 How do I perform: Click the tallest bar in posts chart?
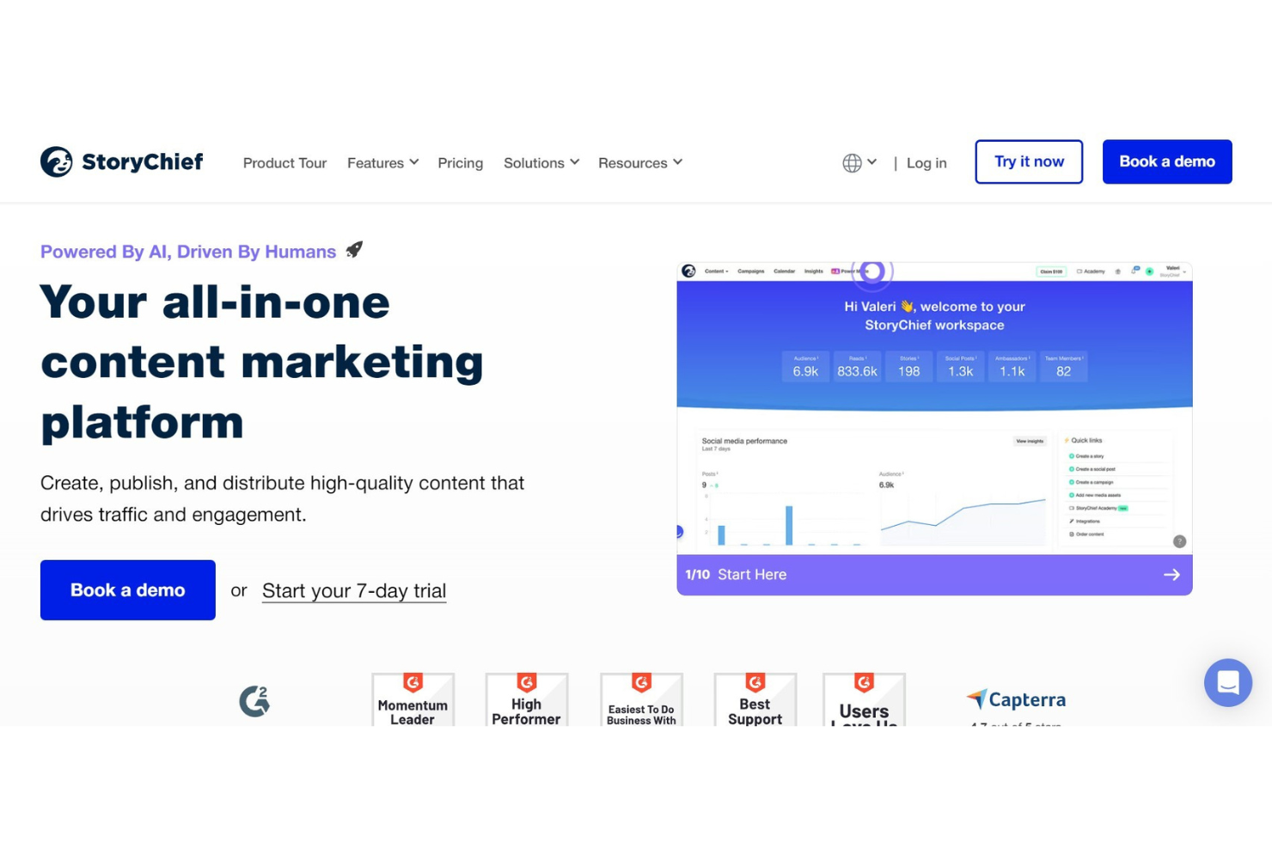click(789, 525)
